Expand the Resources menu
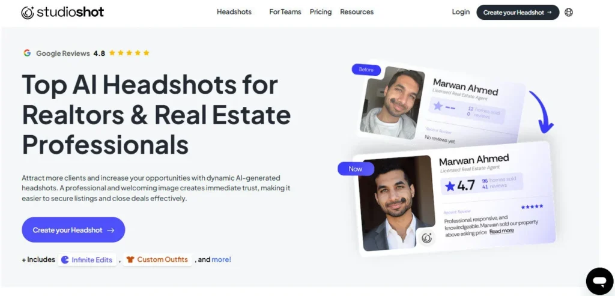 357,12
